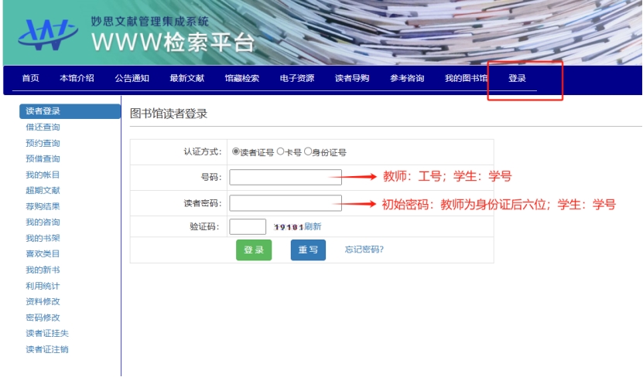Open 我的图书馆 menu item
This screenshot has height=377, width=643.
point(466,79)
